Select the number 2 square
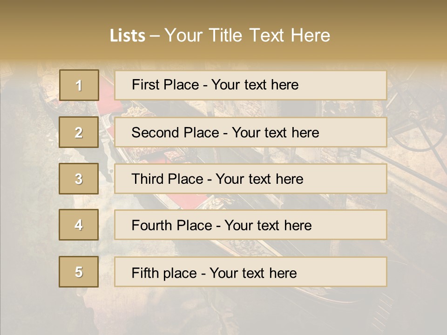This screenshot has width=447, height=335. click(79, 132)
